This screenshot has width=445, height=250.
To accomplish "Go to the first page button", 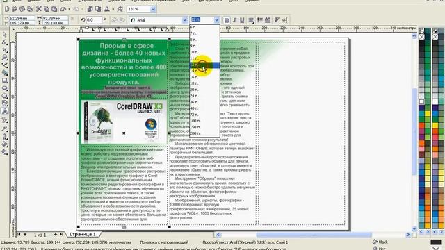I will tap(19, 235).
